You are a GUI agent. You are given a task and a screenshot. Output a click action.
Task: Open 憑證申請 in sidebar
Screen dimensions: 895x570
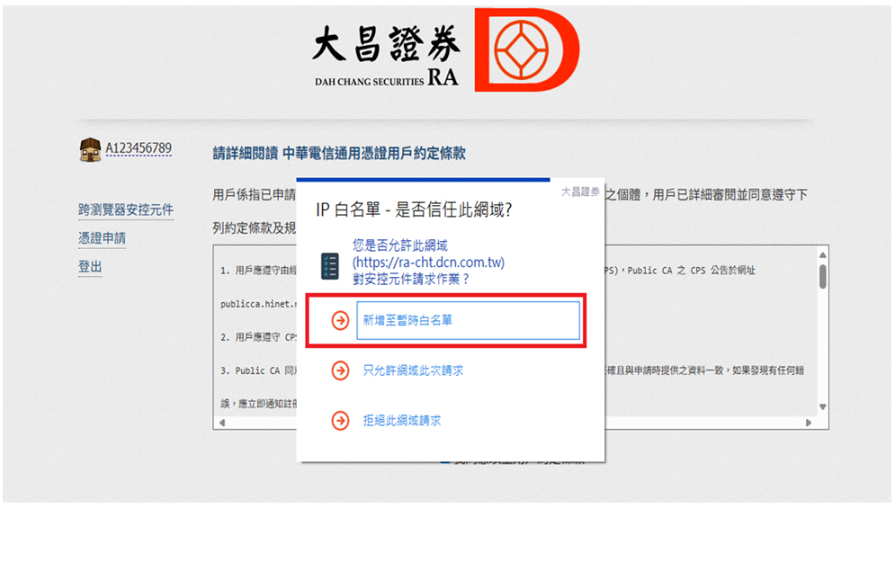[103, 238]
